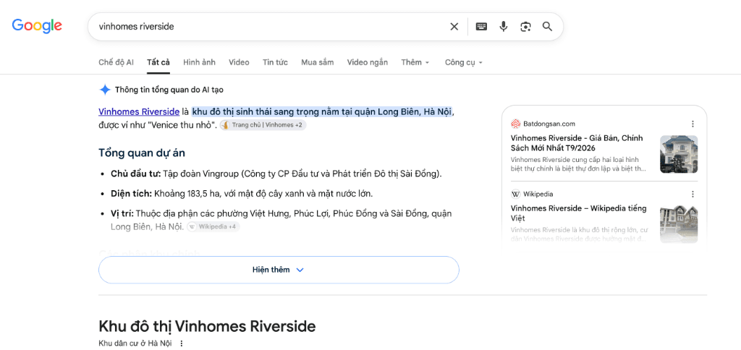Click the Vị trí bullet line
This screenshot has height=350, width=741.
click(281, 220)
